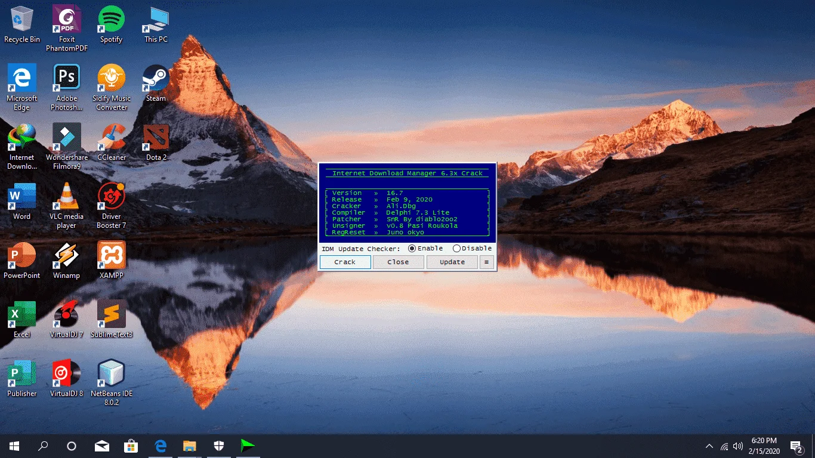Open the Windows Start menu
The image size is (815, 458).
(x=14, y=445)
